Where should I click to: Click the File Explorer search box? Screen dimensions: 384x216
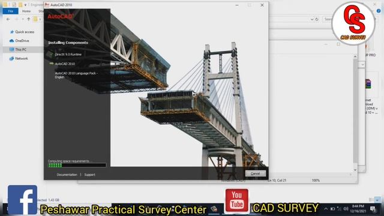pos(328,19)
